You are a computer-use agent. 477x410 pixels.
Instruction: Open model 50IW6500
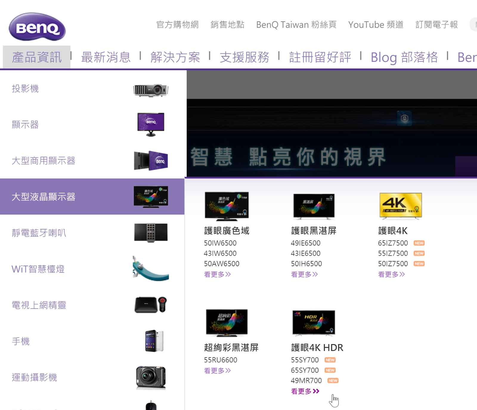tap(220, 243)
